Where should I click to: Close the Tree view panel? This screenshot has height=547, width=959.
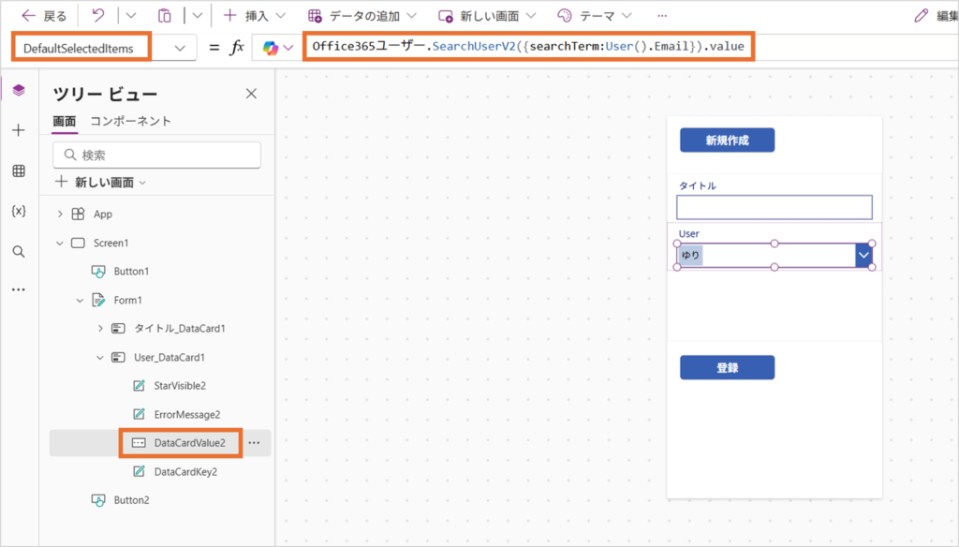[251, 93]
